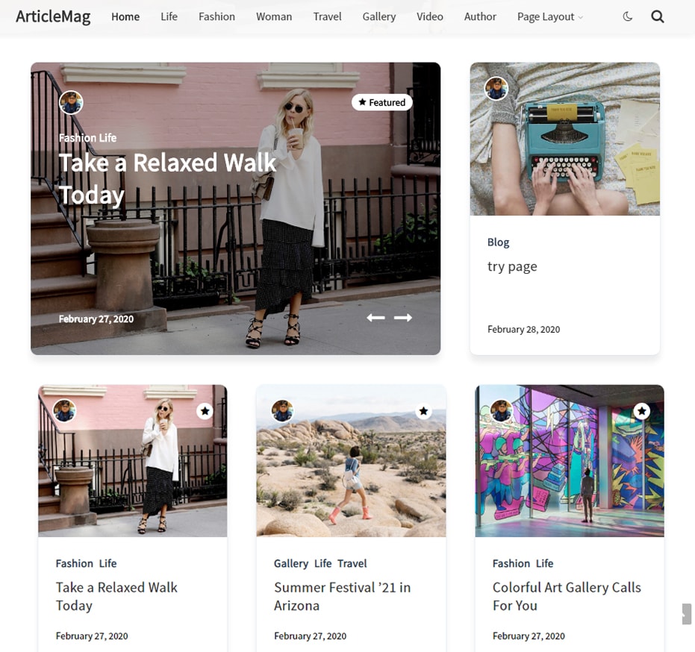Click the typewriter image thumbnail

pyautogui.click(x=564, y=139)
